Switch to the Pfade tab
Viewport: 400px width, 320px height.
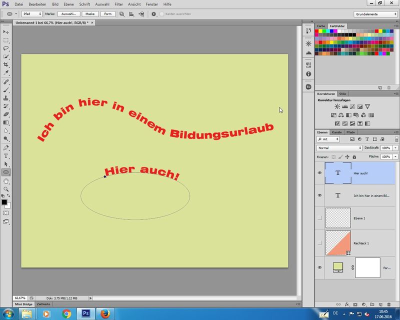point(350,132)
